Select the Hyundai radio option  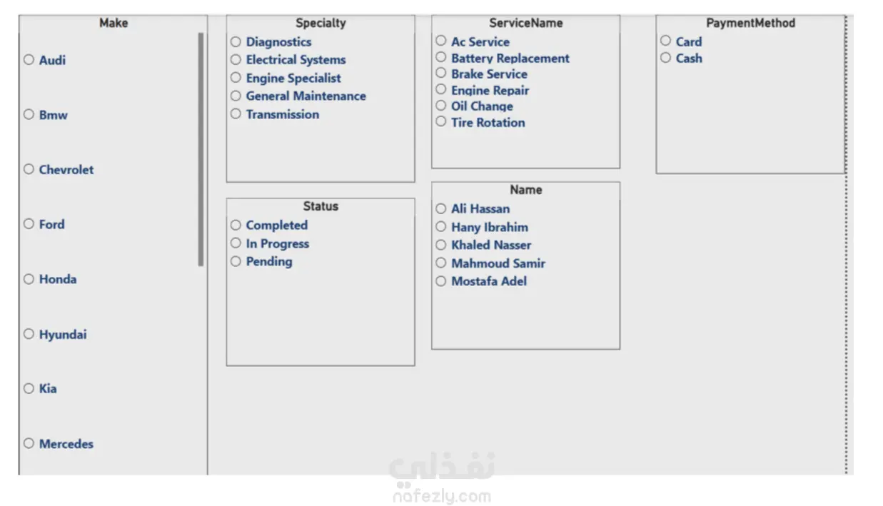tap(29, 334)
